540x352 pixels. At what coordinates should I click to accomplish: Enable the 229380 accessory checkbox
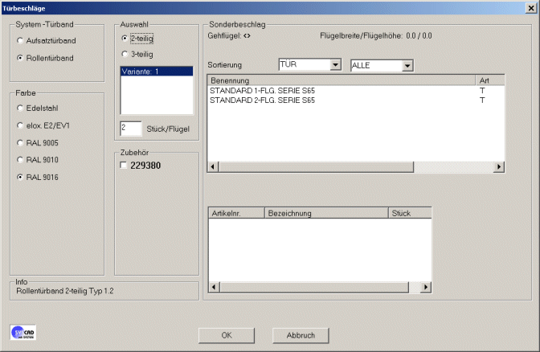tap(123, 166)
